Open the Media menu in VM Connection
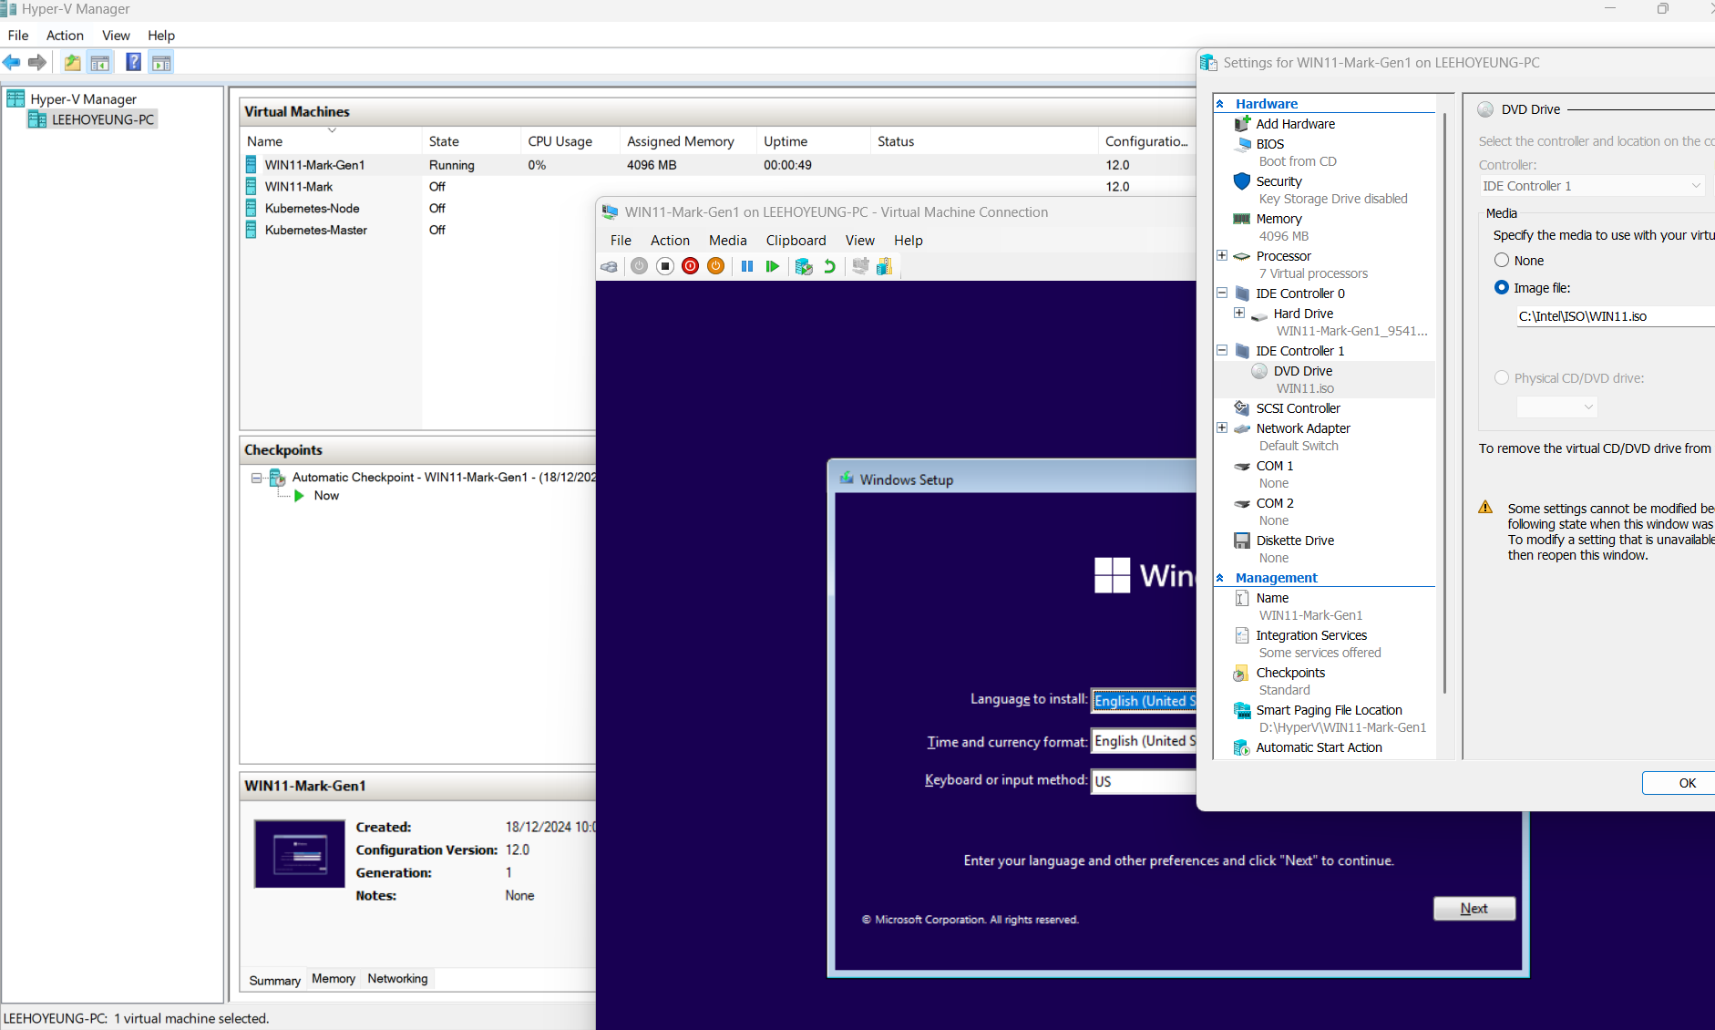The height and width of the screenshot is (1030, 1715). (x=727, y=240)
